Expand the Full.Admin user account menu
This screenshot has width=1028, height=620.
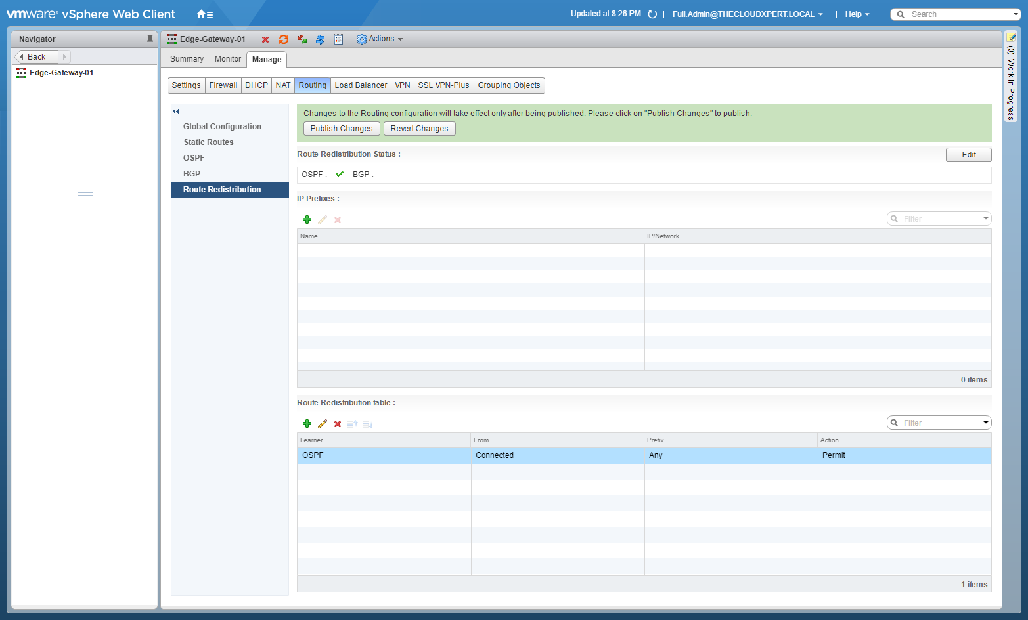747,14
